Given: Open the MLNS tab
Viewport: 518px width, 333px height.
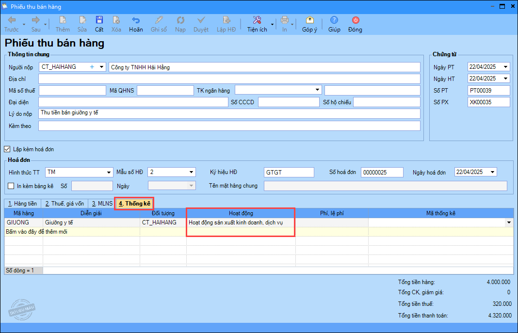Looking at the screenshot, I should click(x=102, y=204).
